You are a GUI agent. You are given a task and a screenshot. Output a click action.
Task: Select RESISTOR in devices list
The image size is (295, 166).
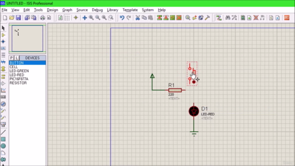point(27,83)
